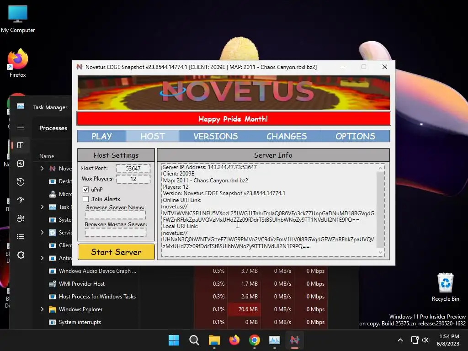Show hidden system tray icons chevron

click(400, 340)
